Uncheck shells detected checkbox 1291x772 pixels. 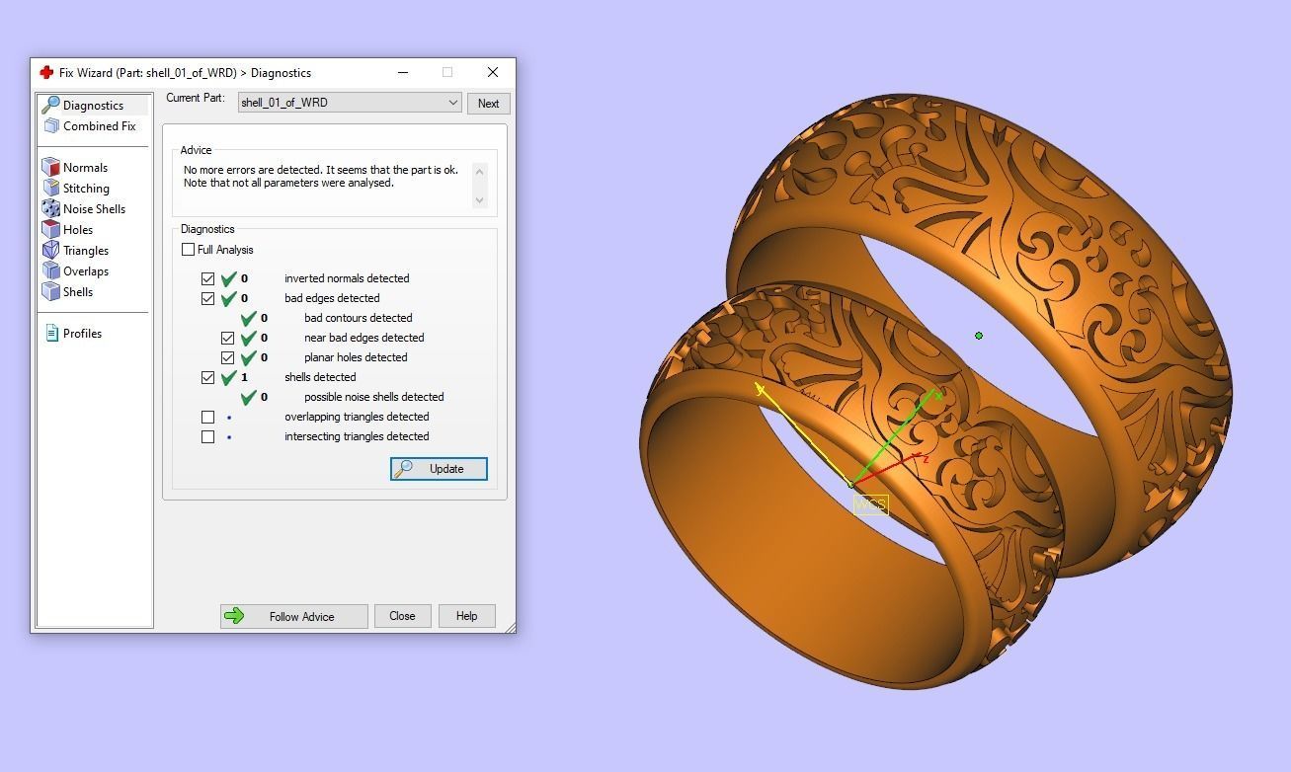point(207,377)
